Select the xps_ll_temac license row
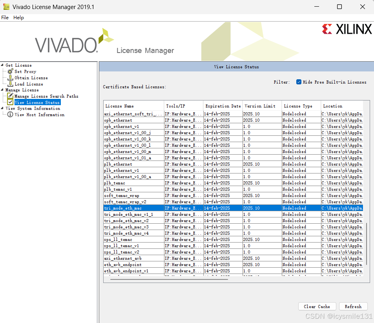The height and width of the screenshot is (323, 374). point(233,239)
